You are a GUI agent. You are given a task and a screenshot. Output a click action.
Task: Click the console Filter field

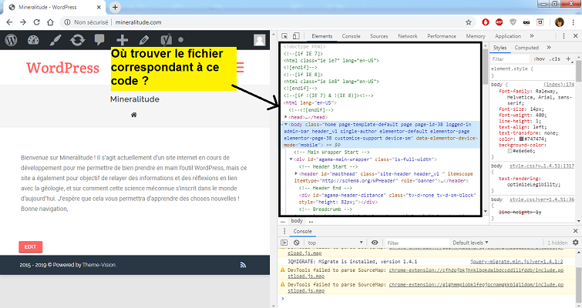(x=415, y=243)
